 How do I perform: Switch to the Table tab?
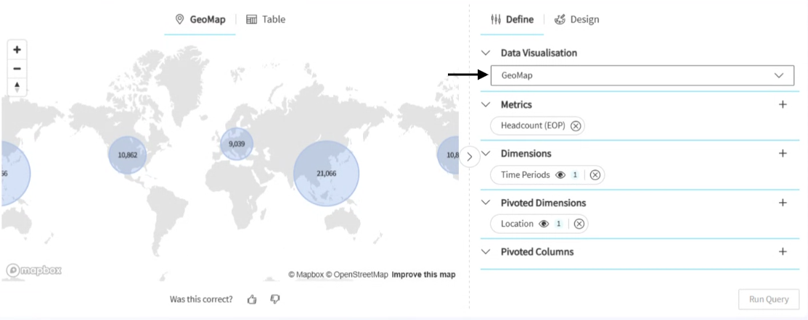[x=266, y=20]
